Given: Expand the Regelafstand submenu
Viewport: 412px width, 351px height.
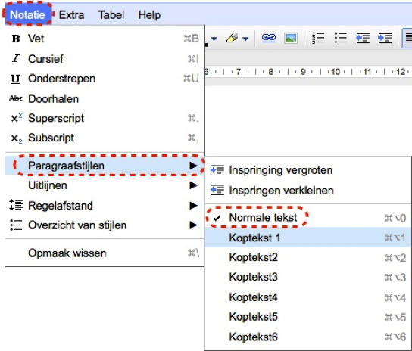Looking at the screenshot, I should click(x=105, y=206).
